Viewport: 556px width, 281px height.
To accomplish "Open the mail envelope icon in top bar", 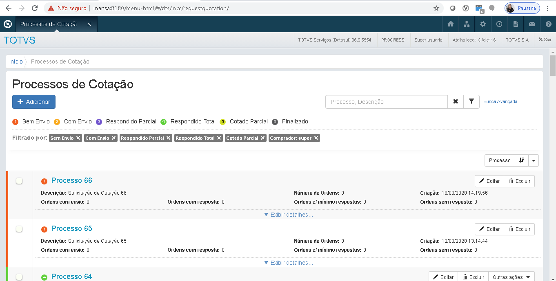I will tap(532, 24).
